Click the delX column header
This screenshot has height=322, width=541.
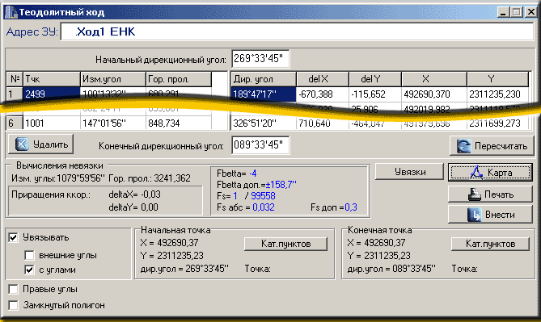coord(323,79)
